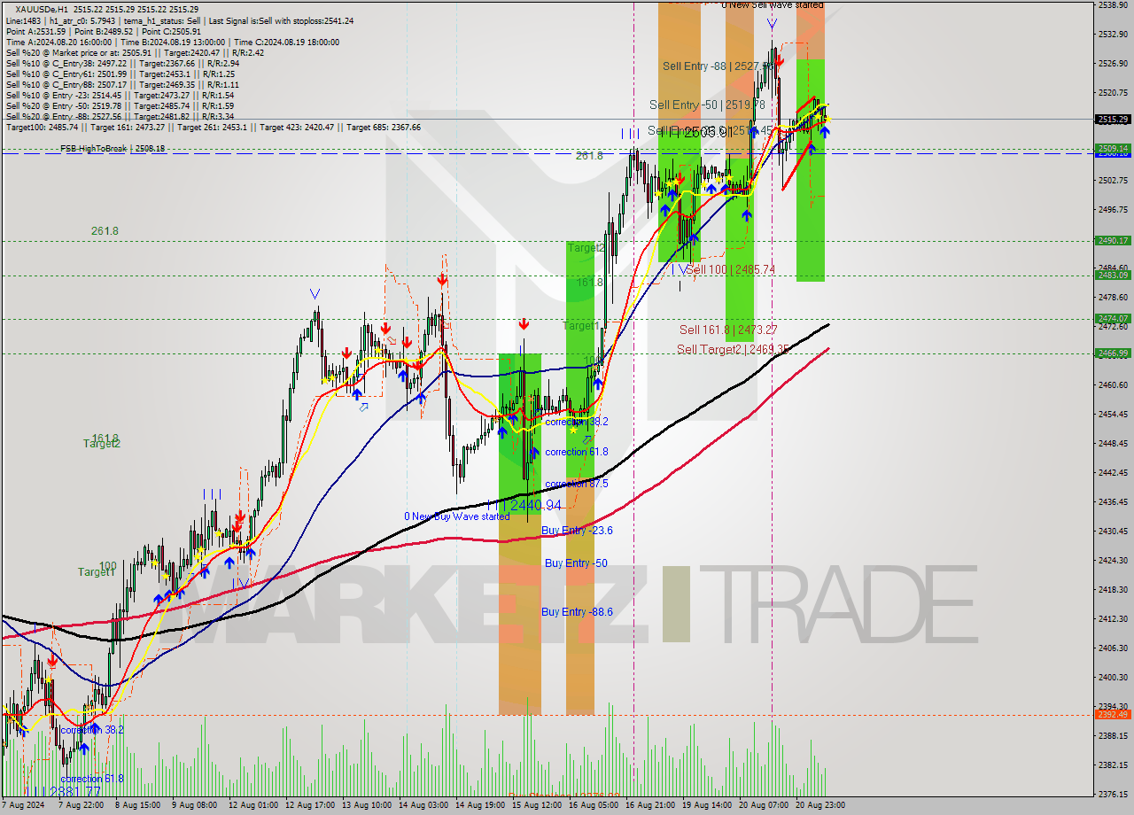
Task: Click the '0 New Sell wave started' label
Action: tap(773, 5)
